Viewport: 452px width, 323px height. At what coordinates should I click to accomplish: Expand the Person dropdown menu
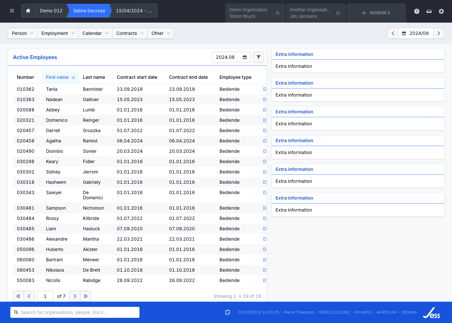pos(23,33)
